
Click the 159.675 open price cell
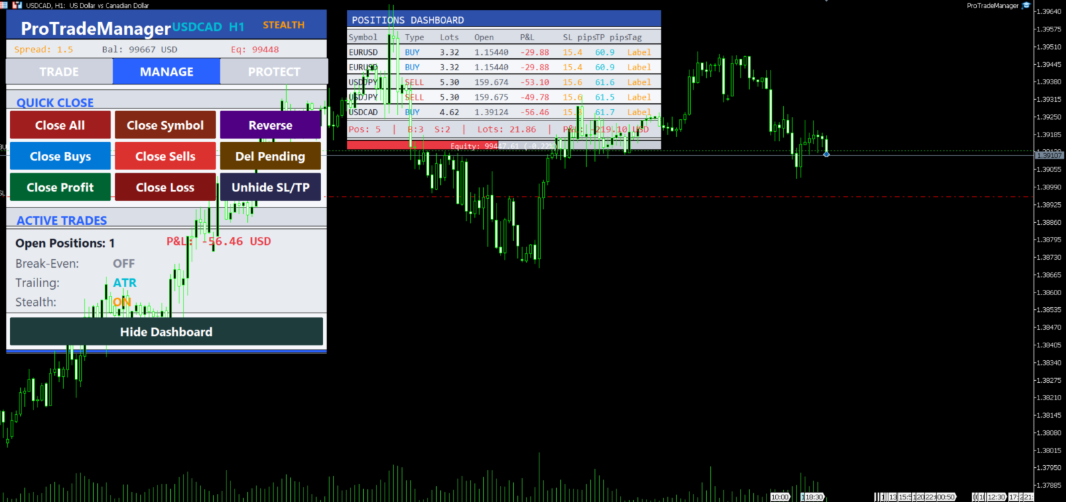click(x=491, y=97)
